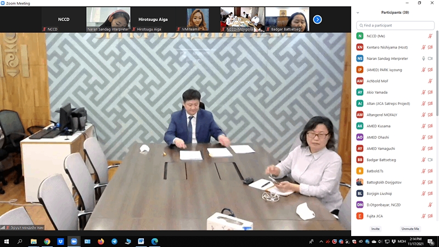The height and width of the screenshot is (247, 439).
Task: Click Achbold MoF muted microphone icon
Action: (430, 81)
